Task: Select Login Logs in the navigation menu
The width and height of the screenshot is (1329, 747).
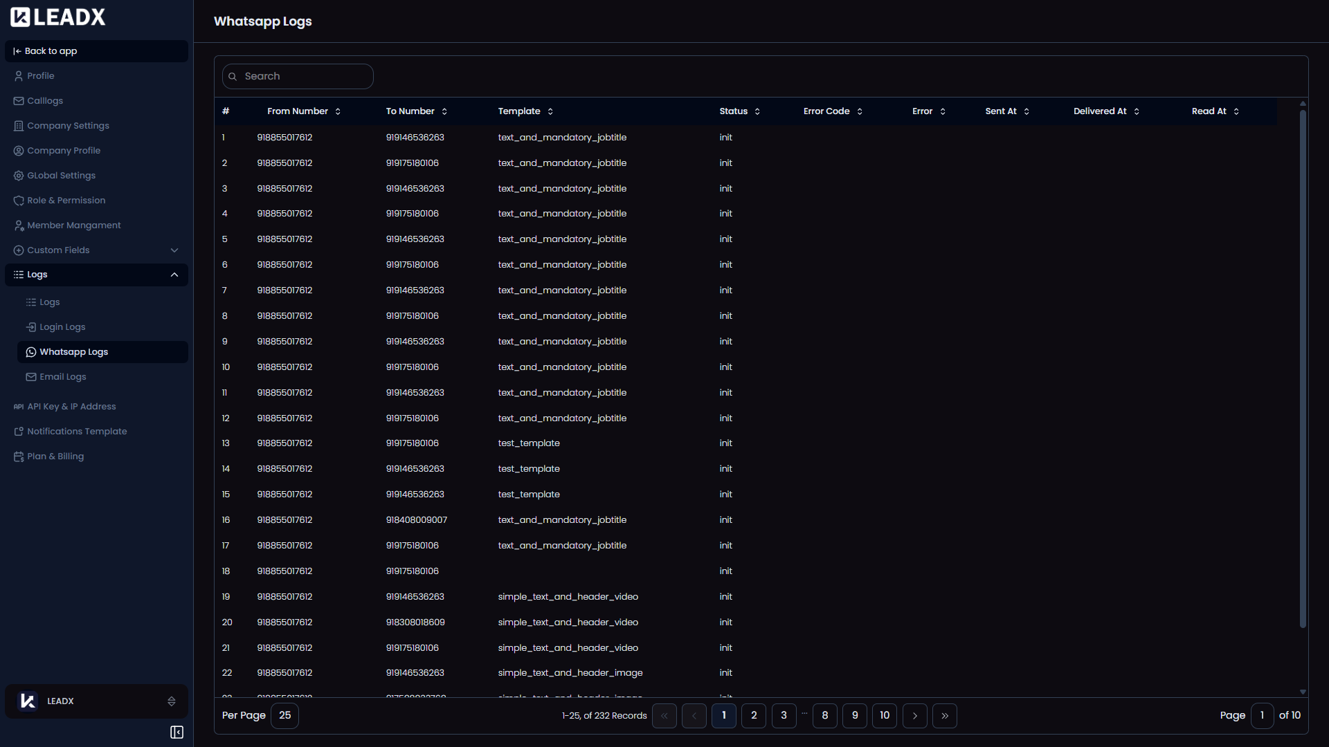Action: (62, 326)
